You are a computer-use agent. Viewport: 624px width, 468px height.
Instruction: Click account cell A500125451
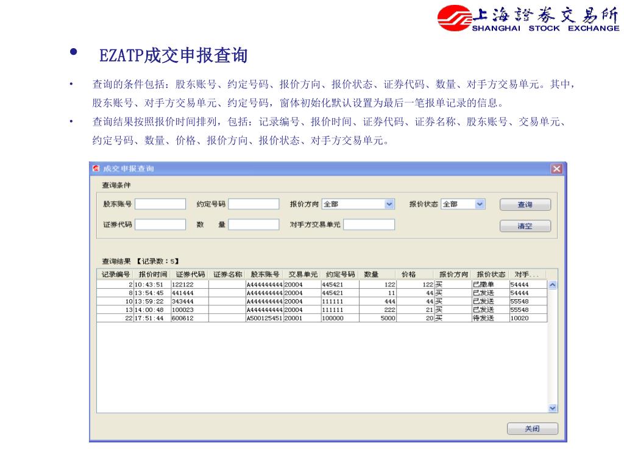[x=264, y=318]
